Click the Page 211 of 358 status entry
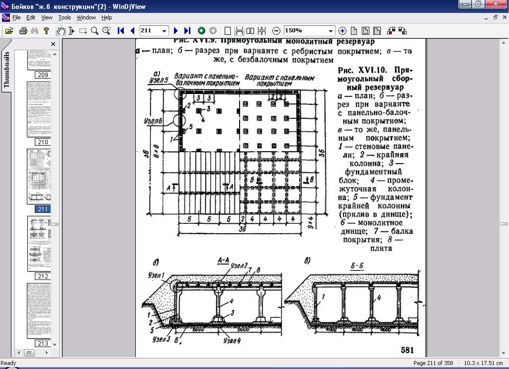 pos(433,363)
